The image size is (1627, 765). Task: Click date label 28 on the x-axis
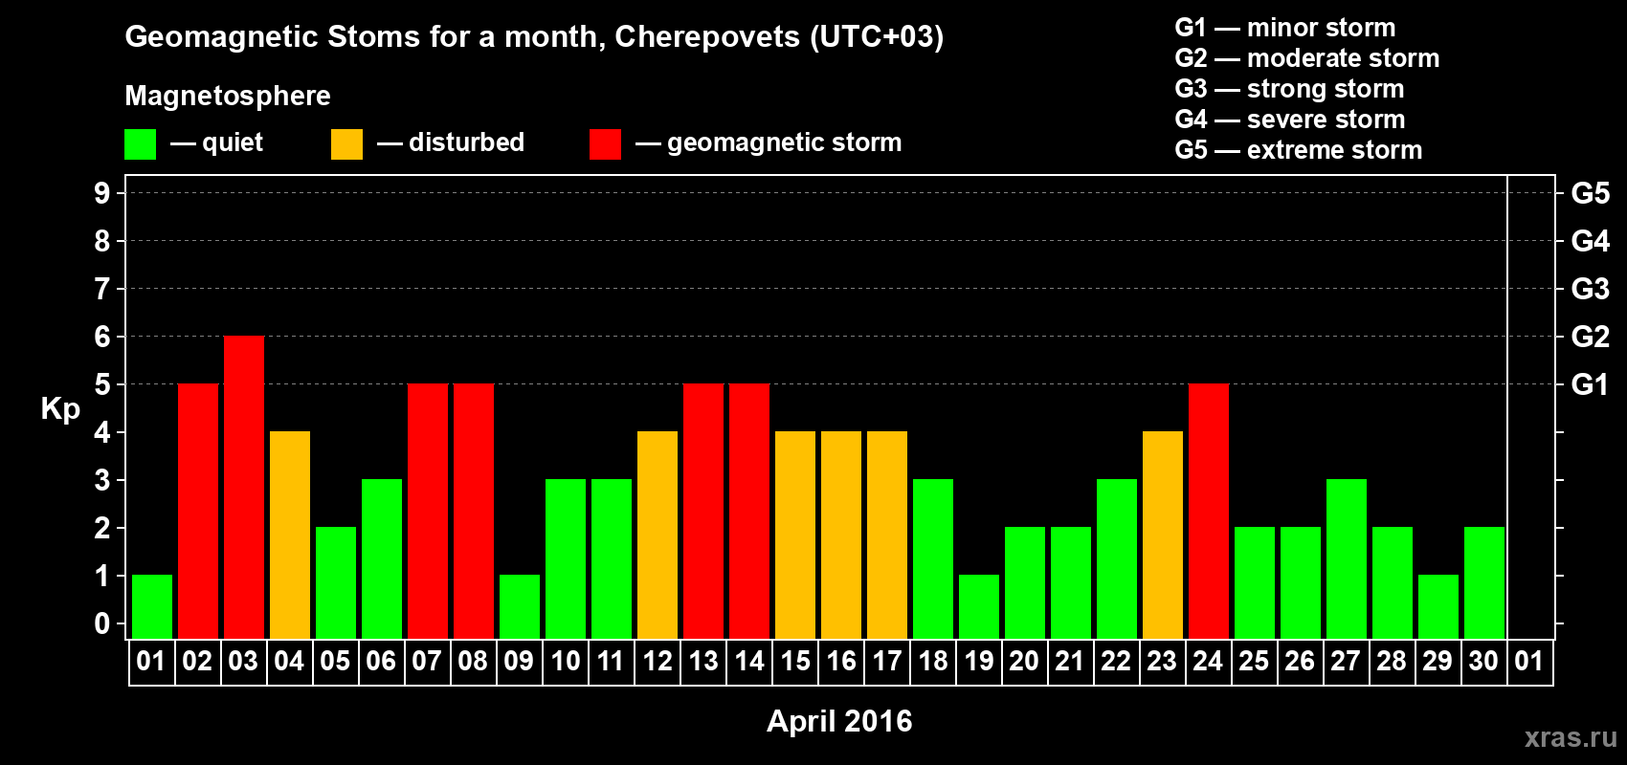point(1392,662)
